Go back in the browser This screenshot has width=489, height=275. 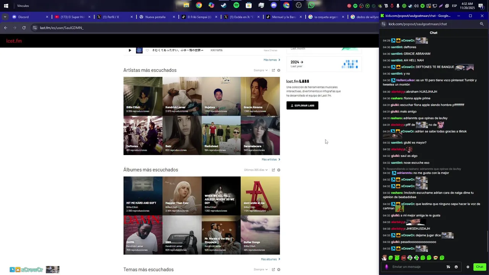pos(5,28)
